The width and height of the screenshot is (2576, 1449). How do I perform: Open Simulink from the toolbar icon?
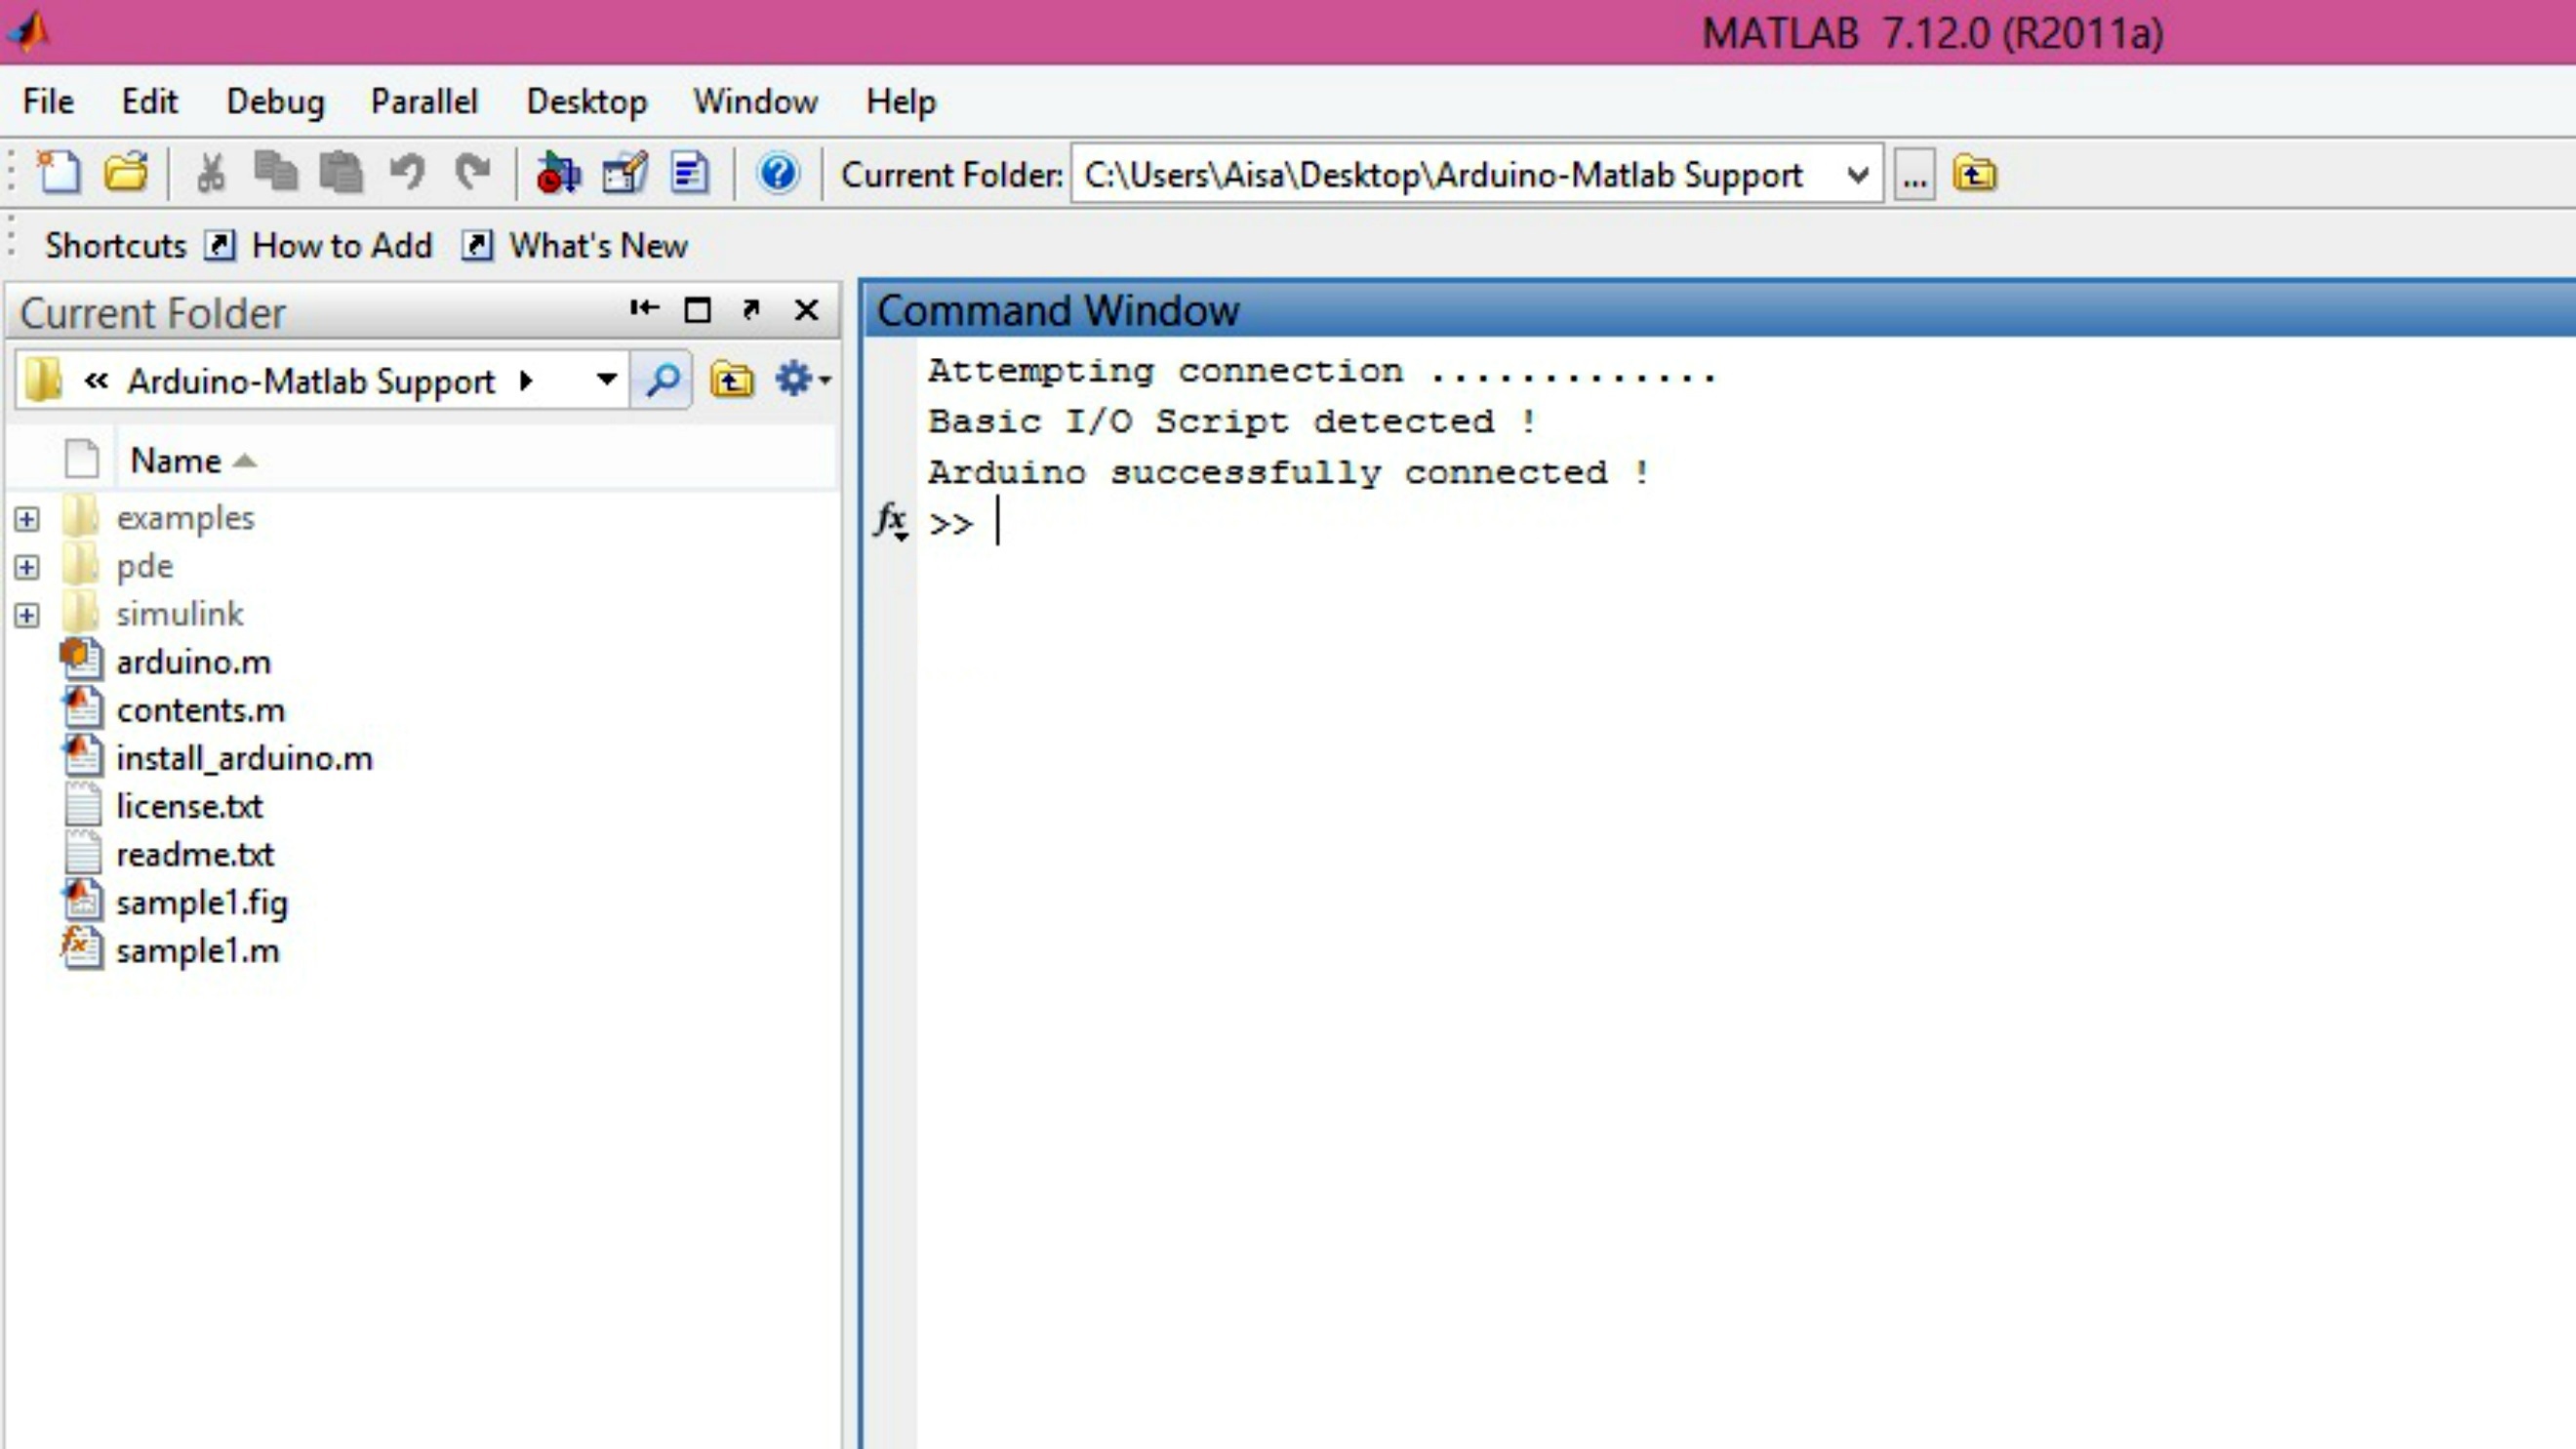(558, 173)
